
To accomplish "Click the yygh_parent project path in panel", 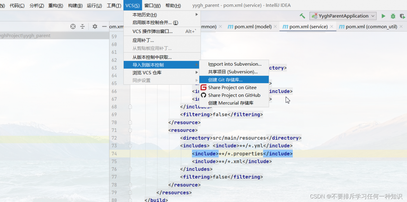I will pyautogui.click(x=25, y=36).
